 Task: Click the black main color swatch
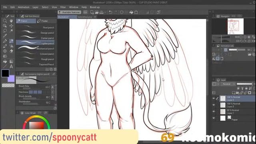tap(5, 73)
